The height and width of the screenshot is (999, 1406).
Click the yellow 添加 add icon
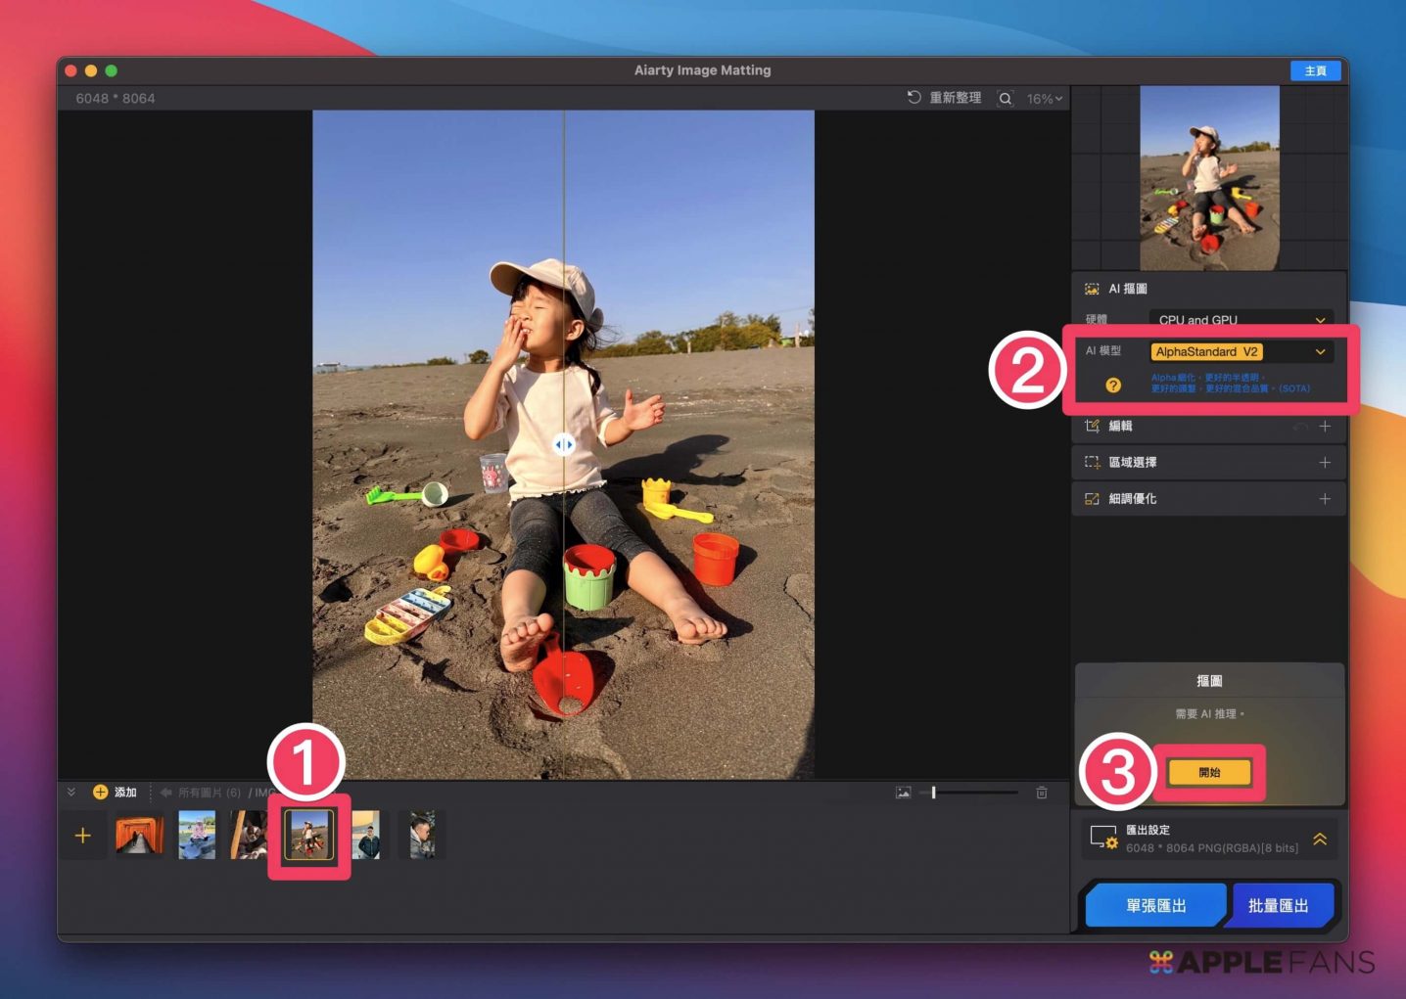point(100,793)
